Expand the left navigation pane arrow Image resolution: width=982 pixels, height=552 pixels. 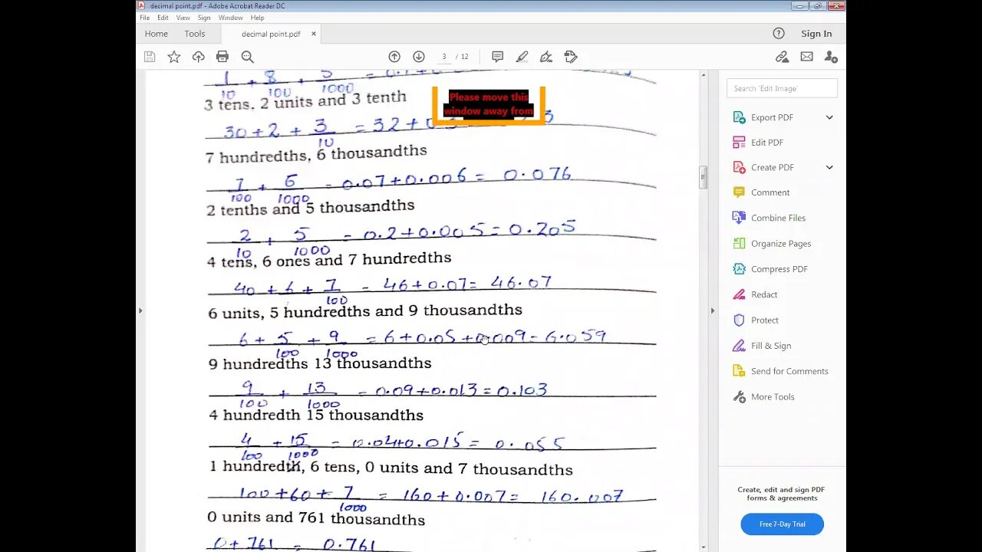(x=140, y=310)
